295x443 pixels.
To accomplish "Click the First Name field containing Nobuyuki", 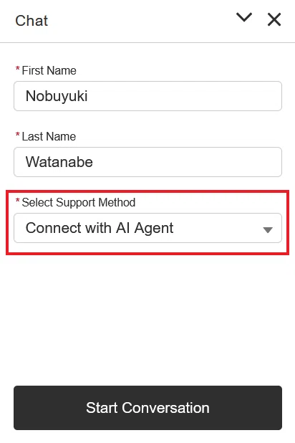I will coord(147,96).
